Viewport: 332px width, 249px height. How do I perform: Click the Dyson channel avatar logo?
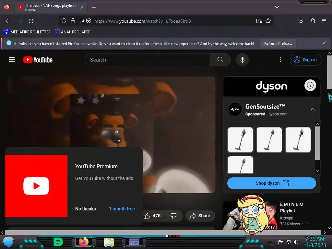click(x=235, y=109)
